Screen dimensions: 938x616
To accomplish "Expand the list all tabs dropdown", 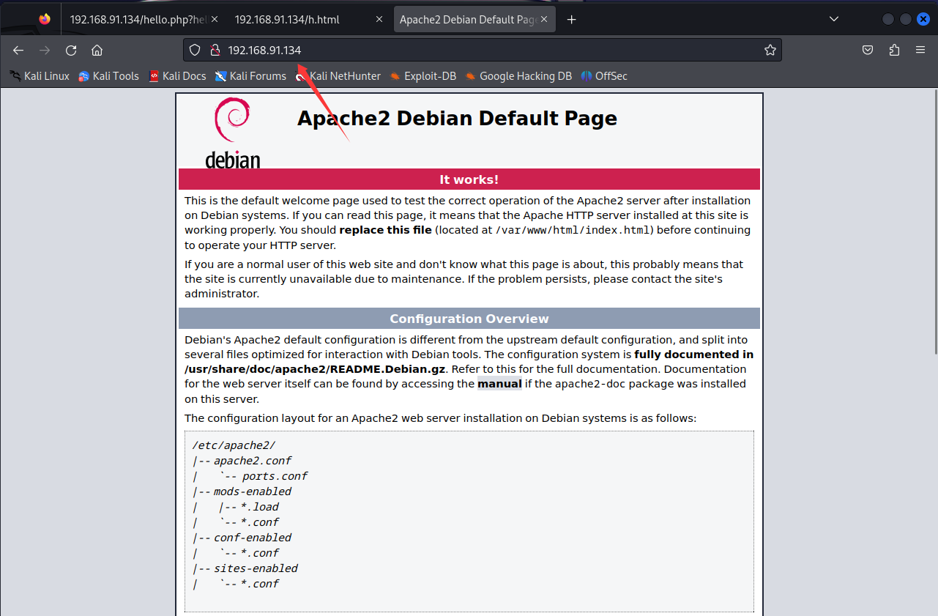I will 833,19.
